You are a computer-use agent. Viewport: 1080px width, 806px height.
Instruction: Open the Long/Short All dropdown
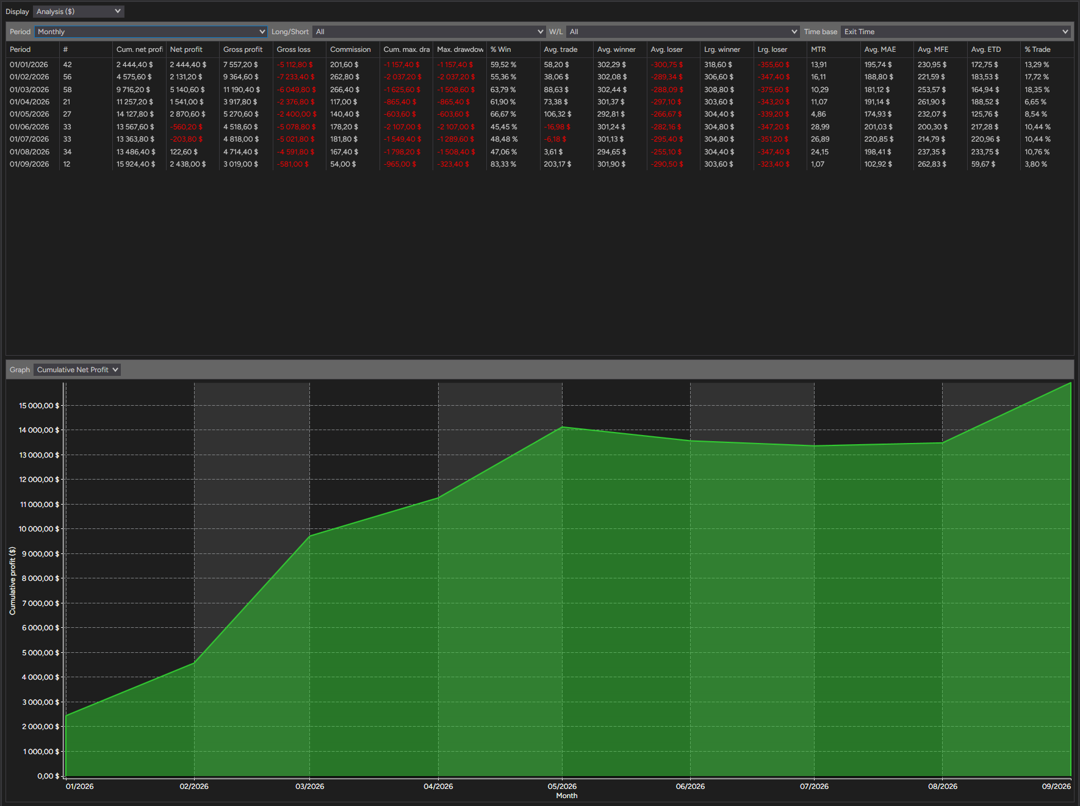click(428, 32)
